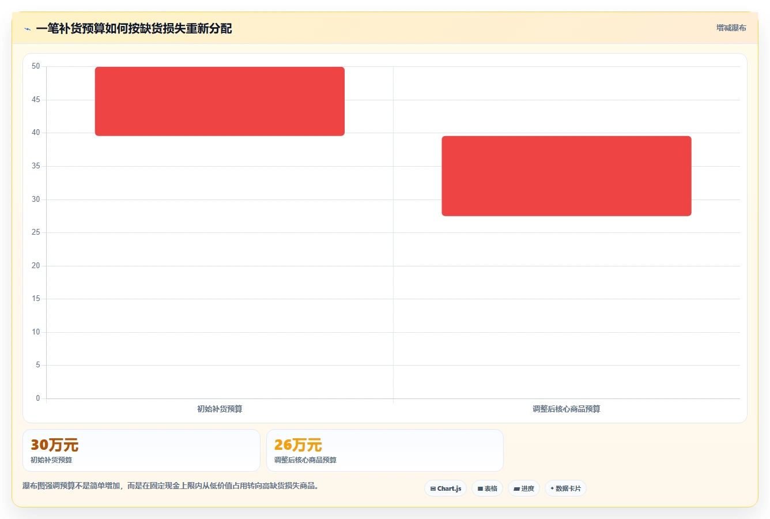Select the 表格 tag pill
The height and width of the screenshot is (519, 770).
coord(487,488)
